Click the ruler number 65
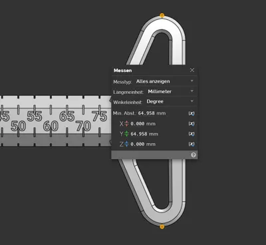The height and width of the screenshot is (245, 266). [x=67, y=116]
